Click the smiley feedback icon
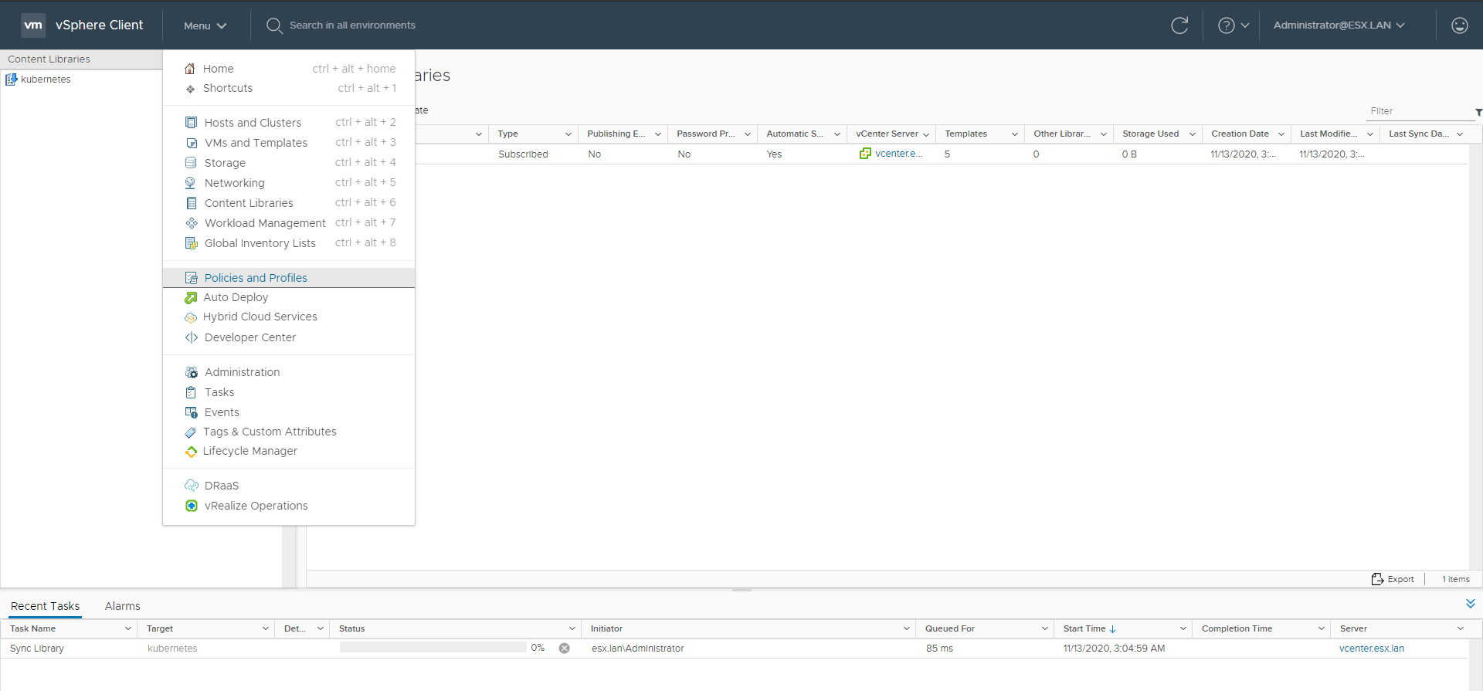The width and height of the screenshot is (1483, 691). click(x=1459, y=25)
